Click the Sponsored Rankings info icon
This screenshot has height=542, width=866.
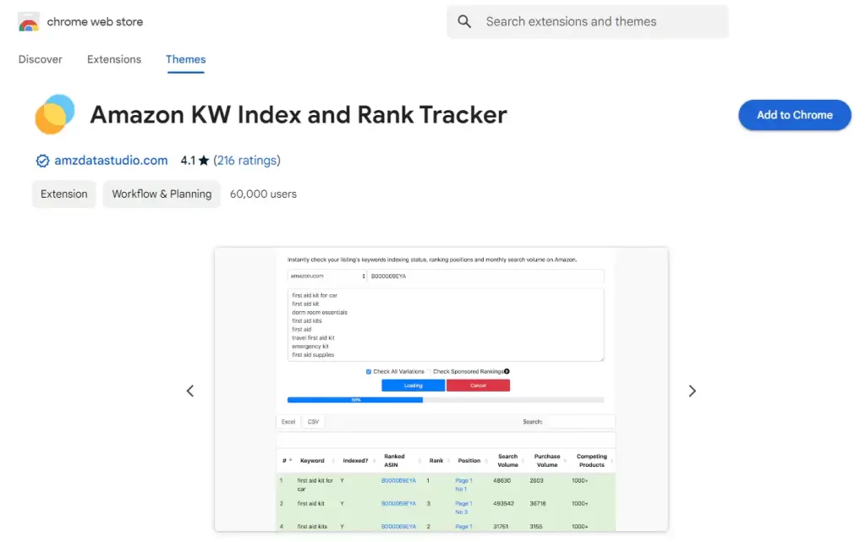tap(507, 371)
